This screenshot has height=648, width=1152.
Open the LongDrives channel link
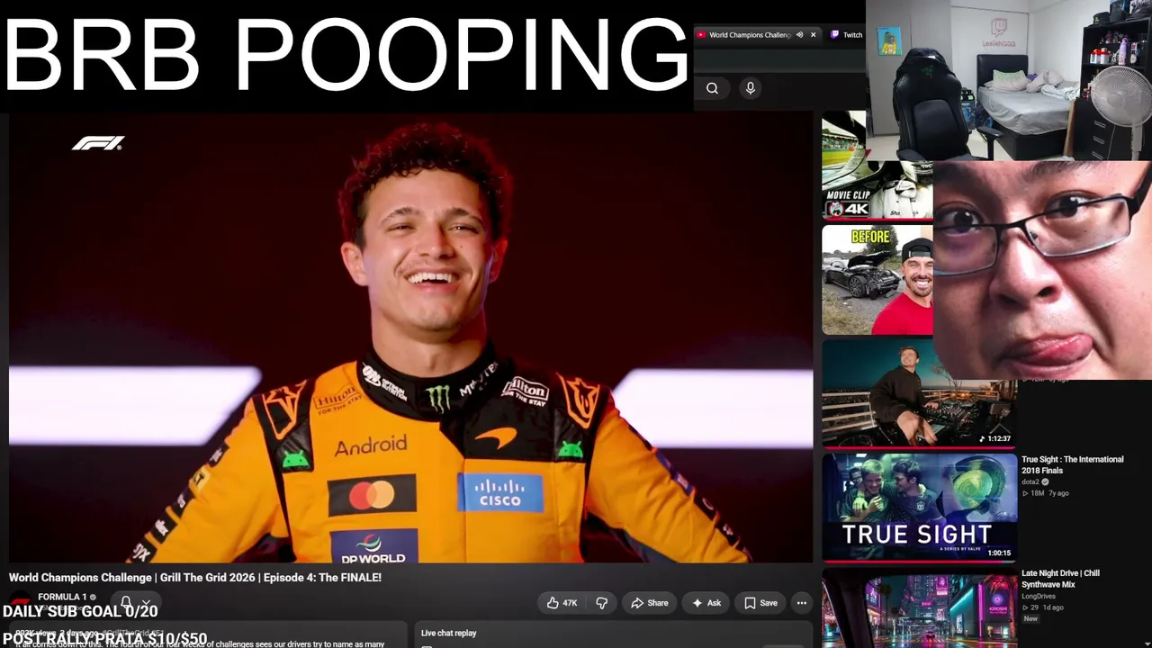click(1039, 597)
